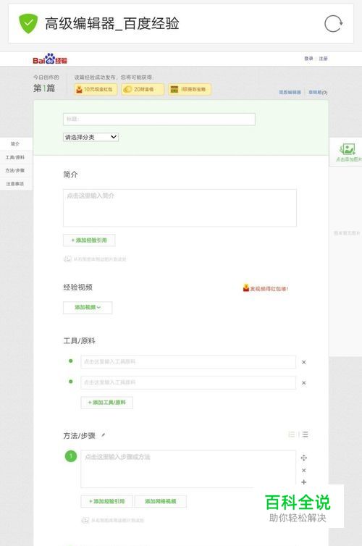Click the first 工具原料 input field
This screenshot has width=362, height=546.
pos(188,362)
